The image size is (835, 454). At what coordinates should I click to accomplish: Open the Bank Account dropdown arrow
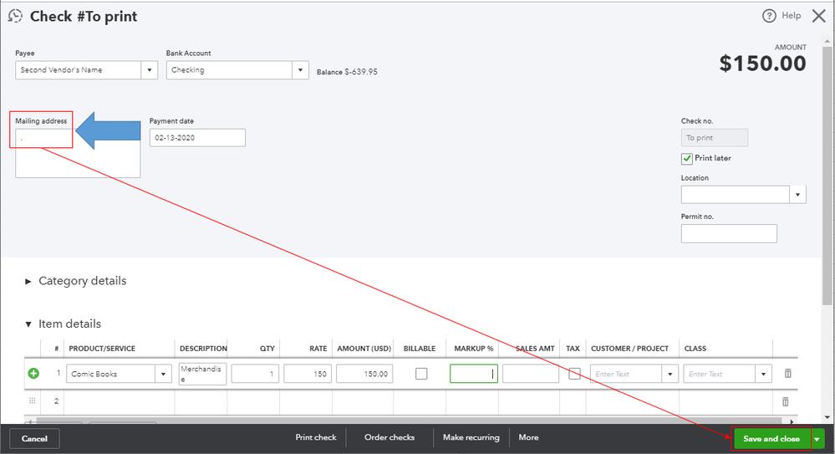(300, 69)
